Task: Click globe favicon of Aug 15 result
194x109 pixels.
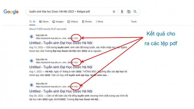Action: tap(32, 37)
